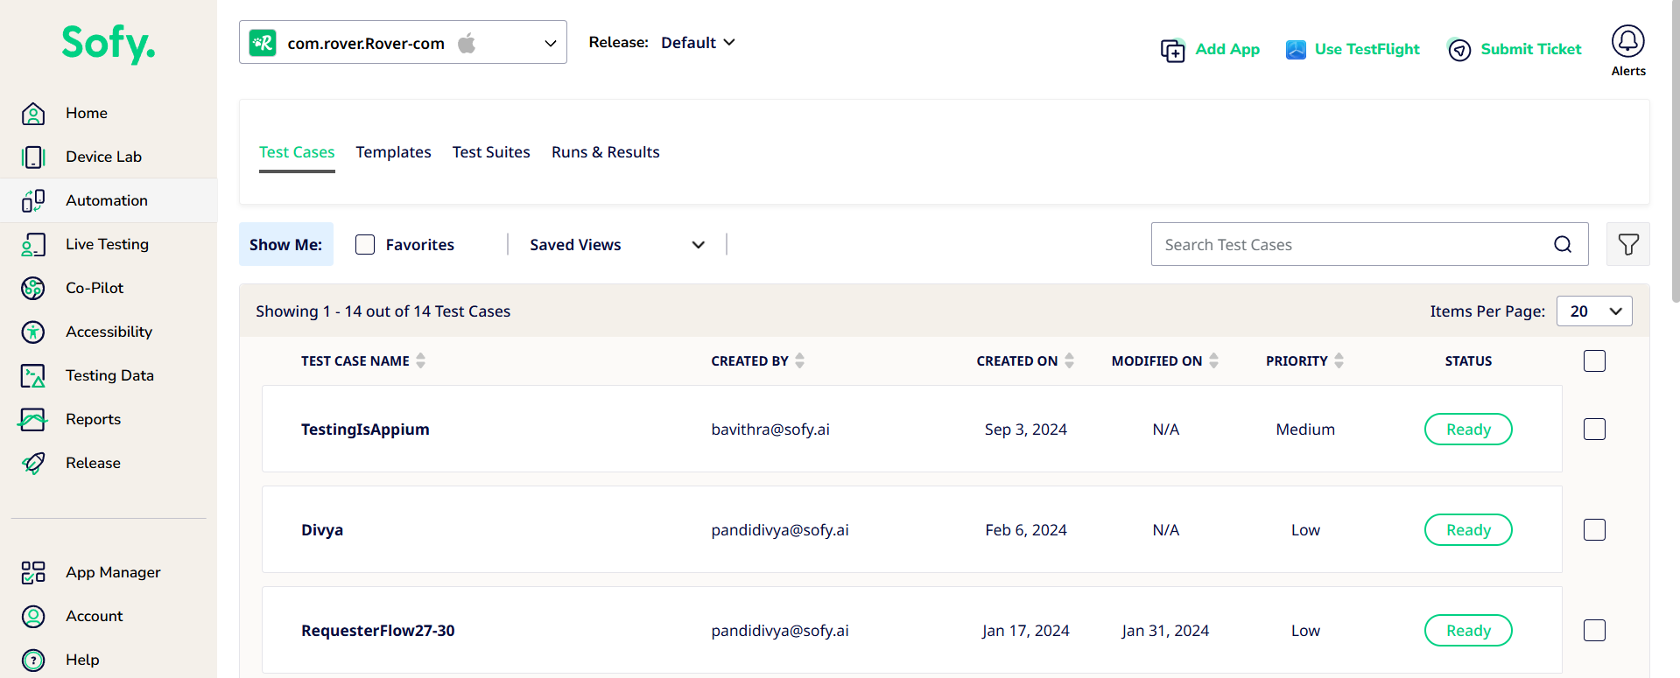Go to Co-Pilot in sidebar

point(95,288)
